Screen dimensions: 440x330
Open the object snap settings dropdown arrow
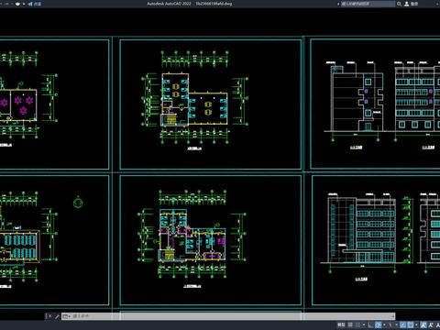click(416, 324)
